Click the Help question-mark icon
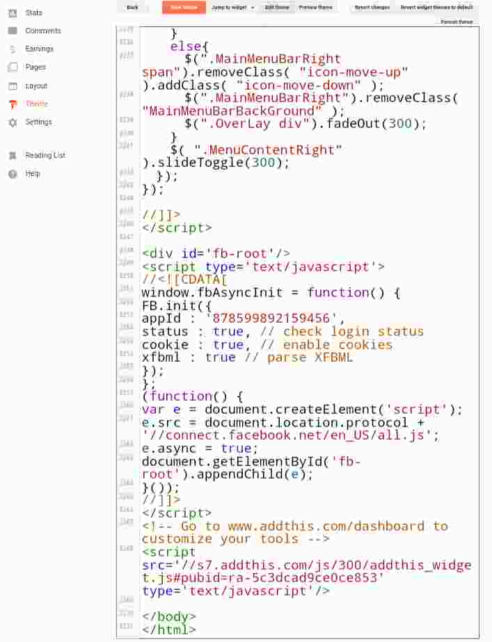The image size is (492, 642). tap(13, 174)
